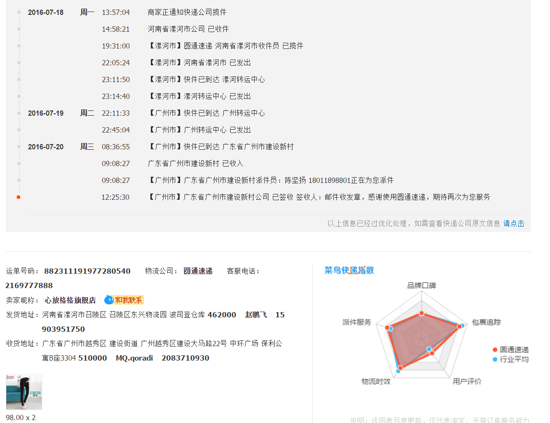Click the 品牌口碑 radar chart label
This screenshot has height=423, width=550.
click(x=421, y=285)
